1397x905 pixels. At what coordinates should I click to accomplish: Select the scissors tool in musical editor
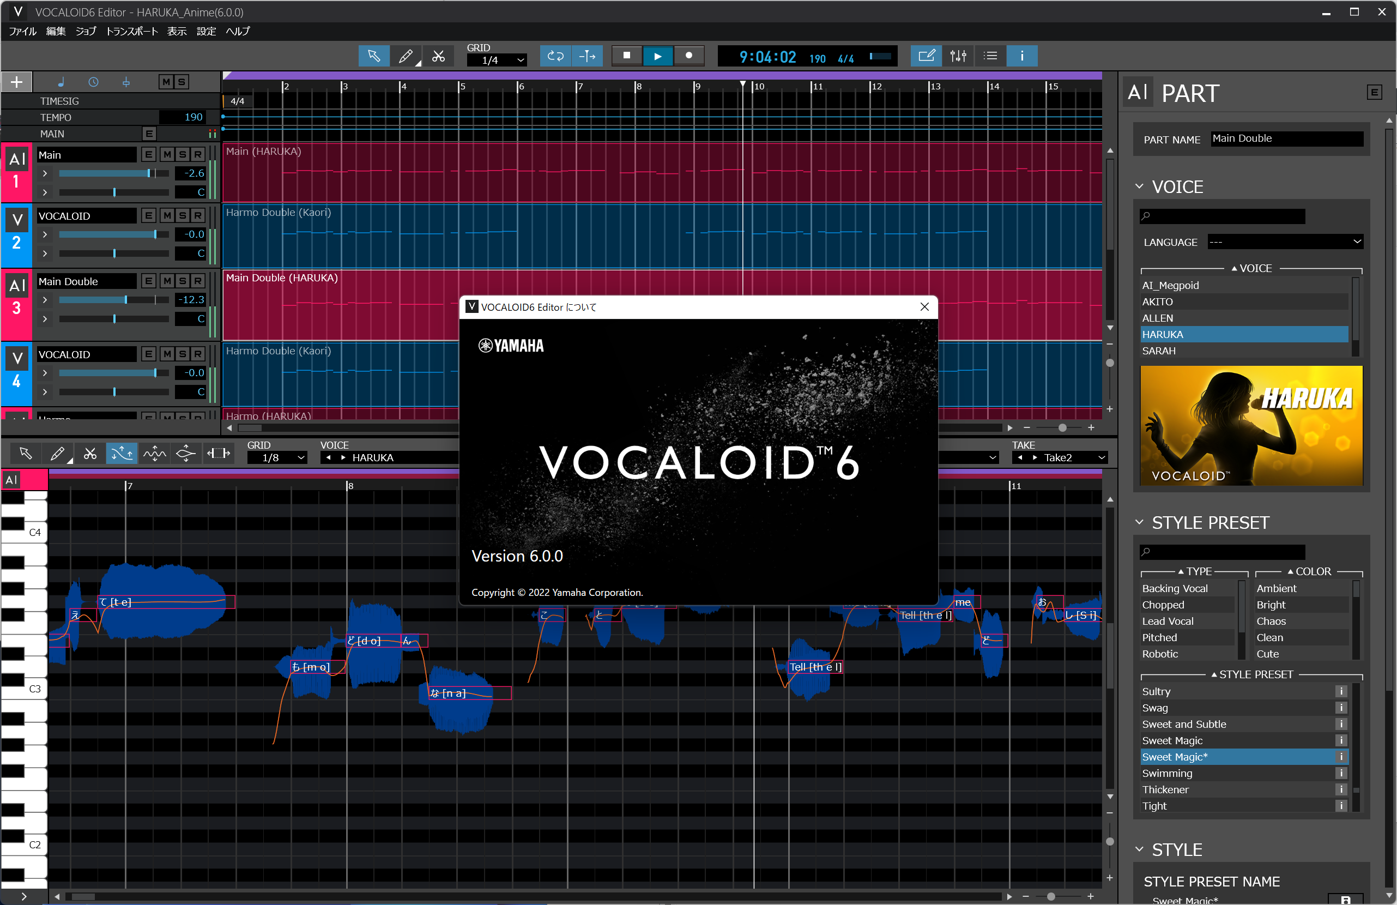click(90, 454)
